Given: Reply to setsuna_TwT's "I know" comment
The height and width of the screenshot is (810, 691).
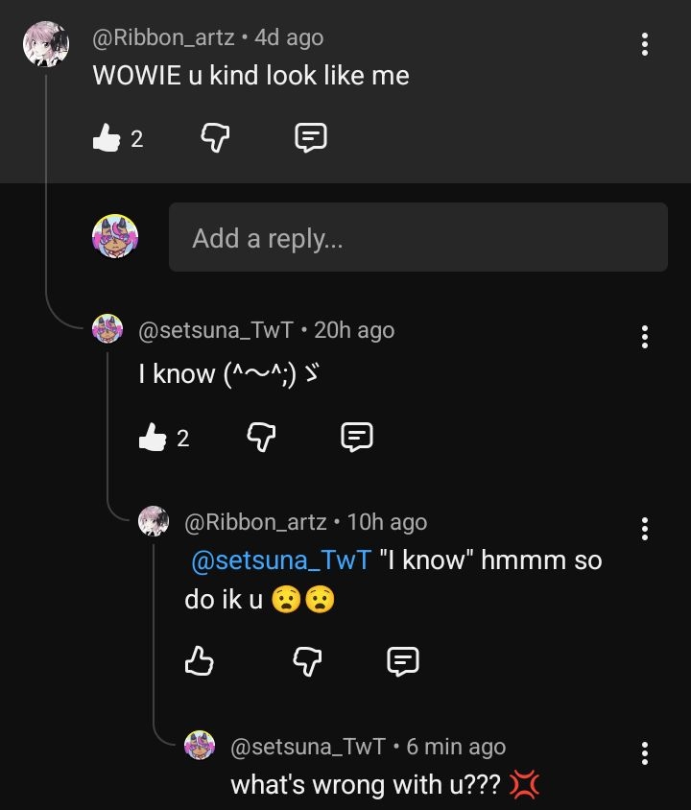Looking at the screenshot, I should coord(357,438).
